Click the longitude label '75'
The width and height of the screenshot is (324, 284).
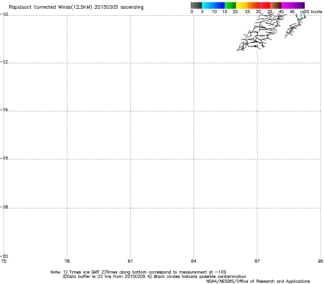4,261
